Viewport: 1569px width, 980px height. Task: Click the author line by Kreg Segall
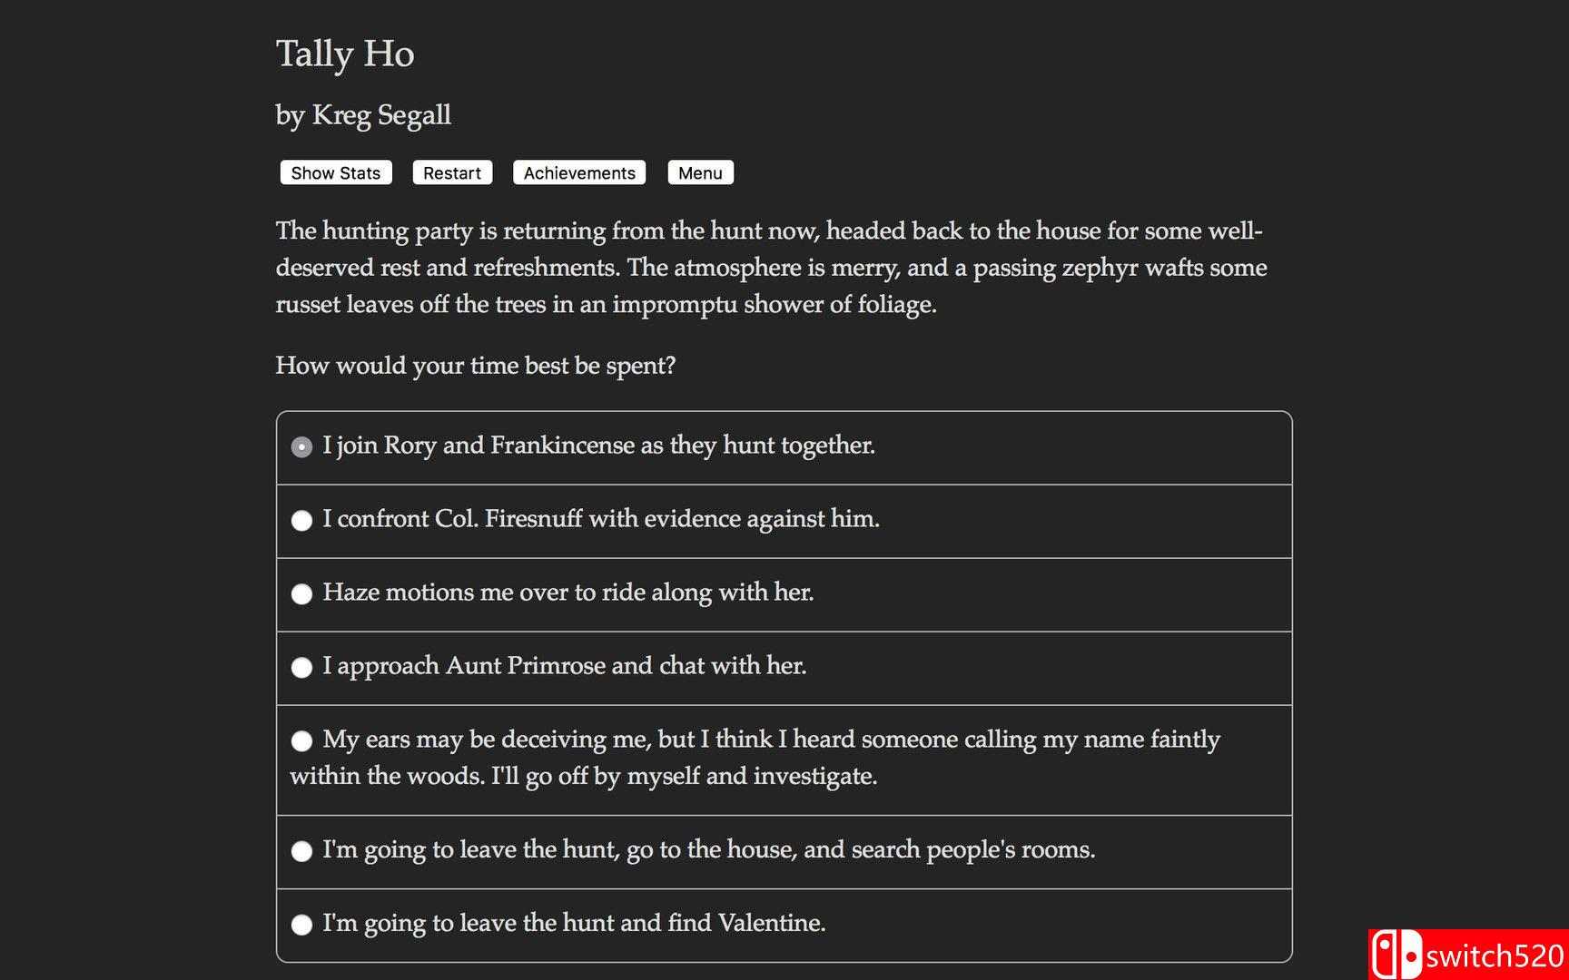click(363, 115)
